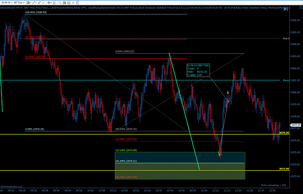Select the ruler info box showing # bars

coord(198,70)
